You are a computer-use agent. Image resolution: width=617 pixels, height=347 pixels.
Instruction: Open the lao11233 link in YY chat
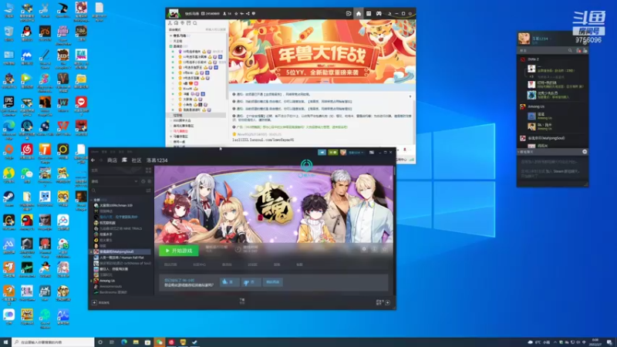(x=263, y=140)
